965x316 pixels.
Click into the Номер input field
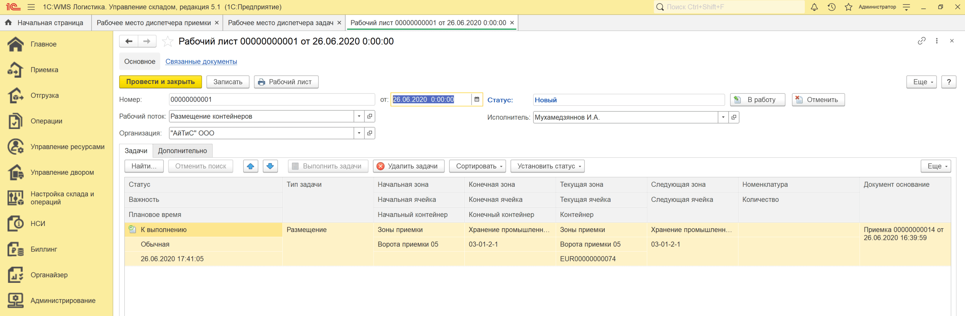[271, 99]
